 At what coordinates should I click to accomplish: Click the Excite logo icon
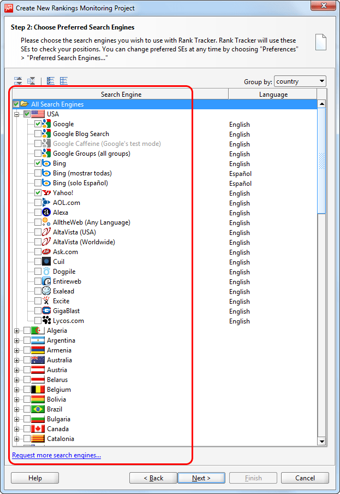point(46,301)
